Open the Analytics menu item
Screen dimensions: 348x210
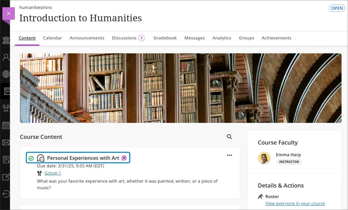[222, 38]
